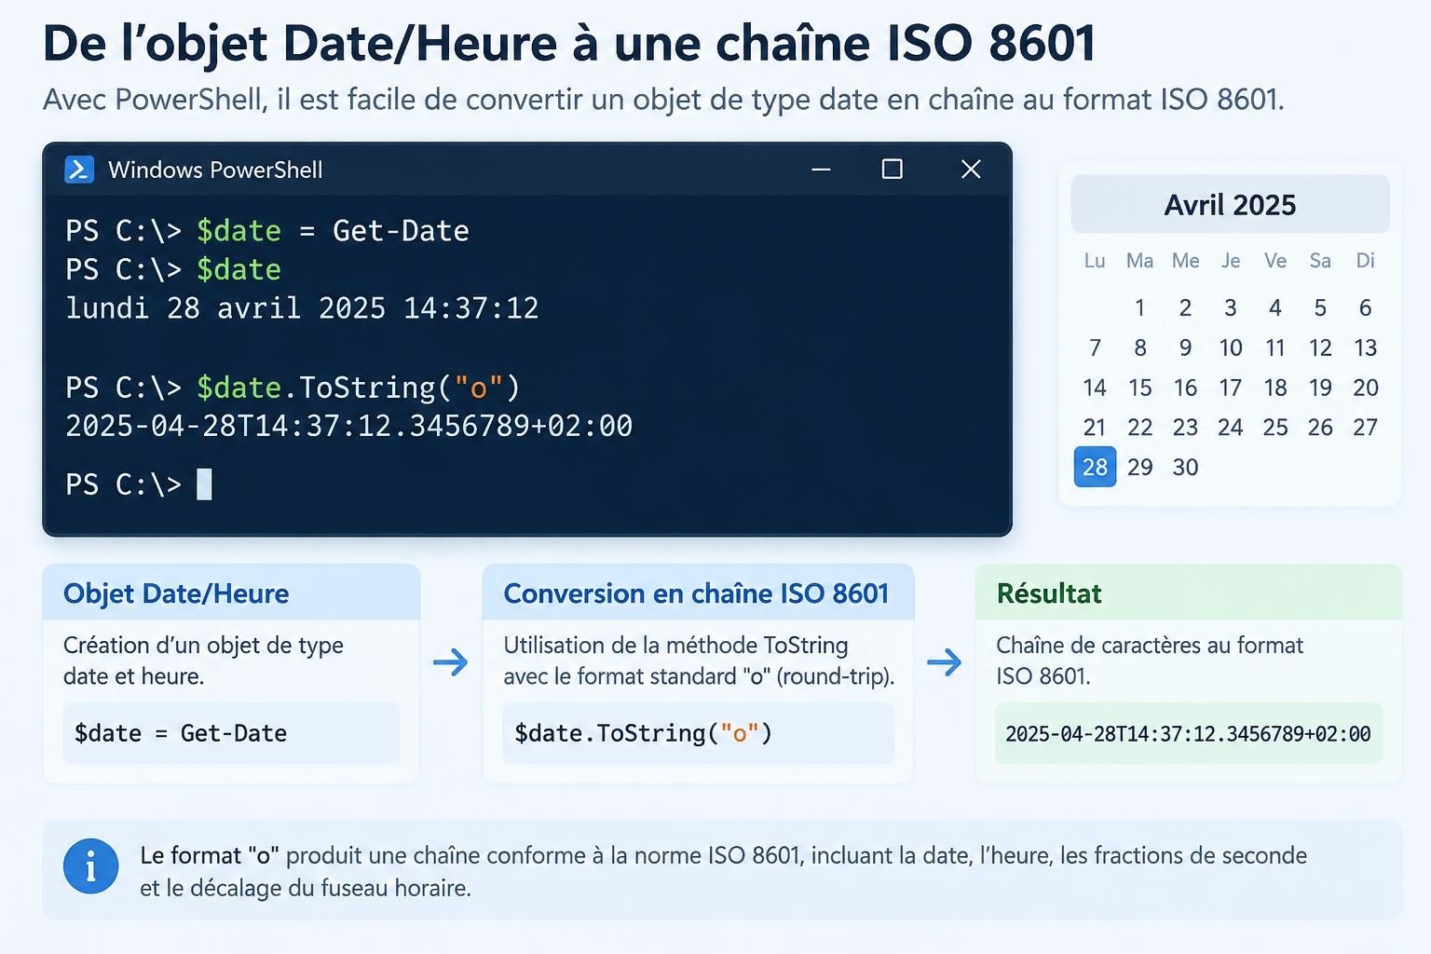Image resolution: width=1431 pixels, height=954 pixels.
Task: Maximize the Windows PowerShell window
Action: [x=893, y=169]
